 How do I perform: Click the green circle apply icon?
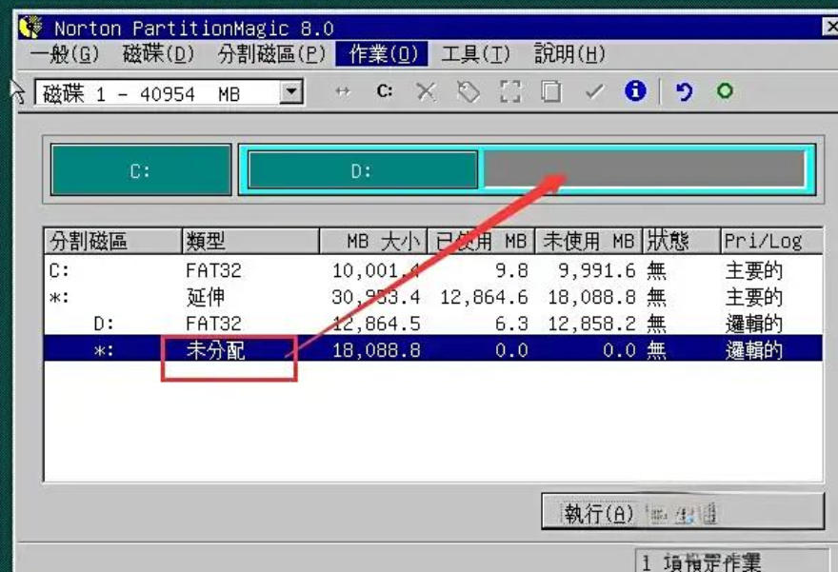pos(725,91)
